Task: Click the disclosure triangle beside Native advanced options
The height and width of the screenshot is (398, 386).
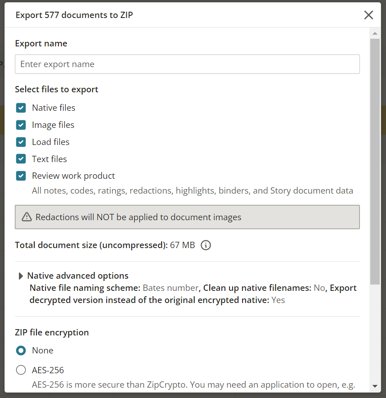Action: pos(21,276)
